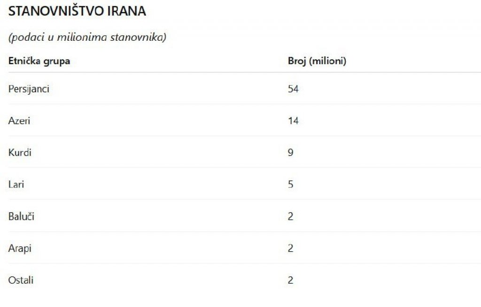The height and width of the screenshot is (307, 481).
Task: Select the Kurdi row label
Action: (x=20, y=152)
